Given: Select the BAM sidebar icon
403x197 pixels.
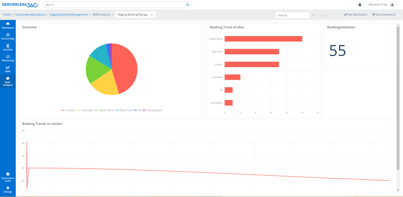Looking at the screenshot, I should [8, 69].
